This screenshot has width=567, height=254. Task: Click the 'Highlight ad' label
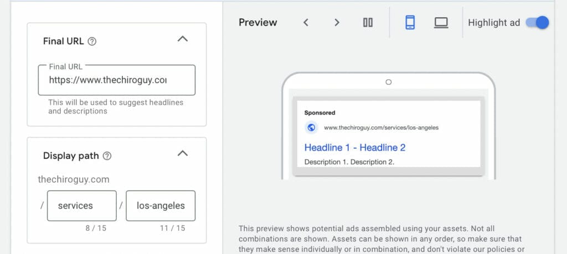pos(494,23)
